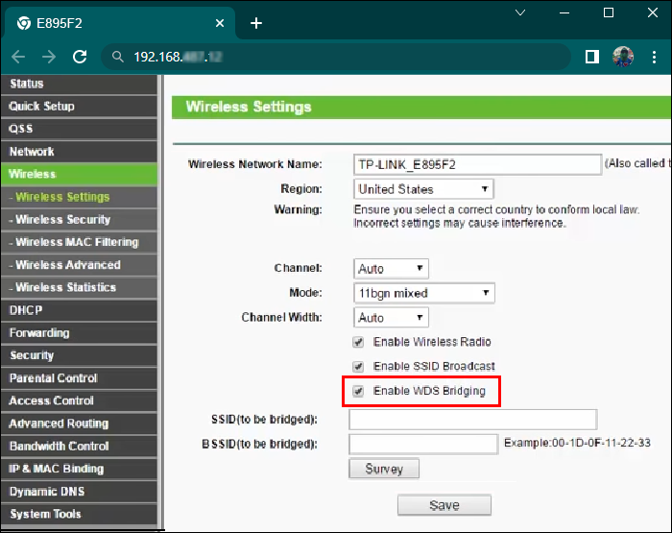Toggle Enable SSID Broadcast checkbox
This screenshot has height=533, width=672.
[x=358, y=366]
